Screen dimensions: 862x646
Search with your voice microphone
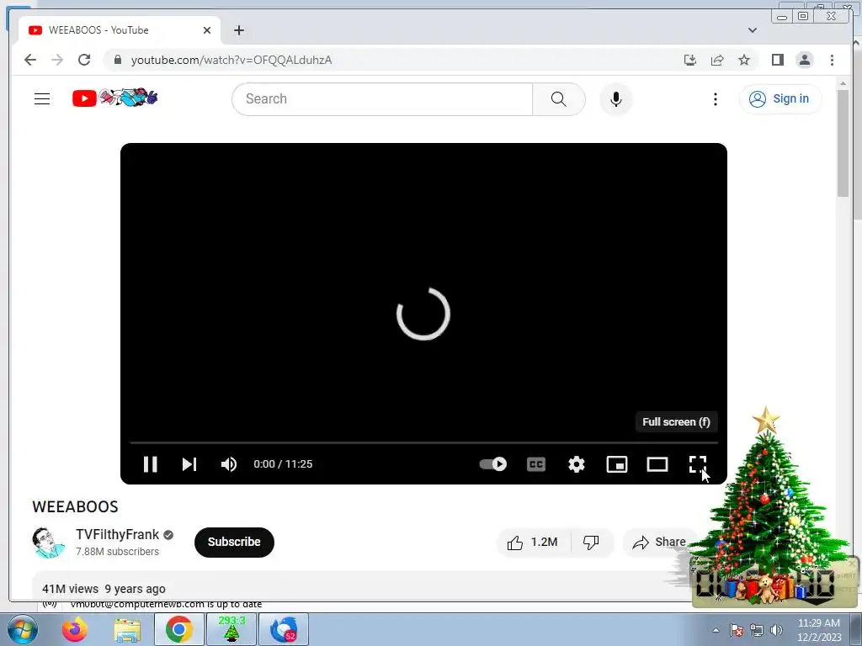pyautogui.click(x=615, y=99)
